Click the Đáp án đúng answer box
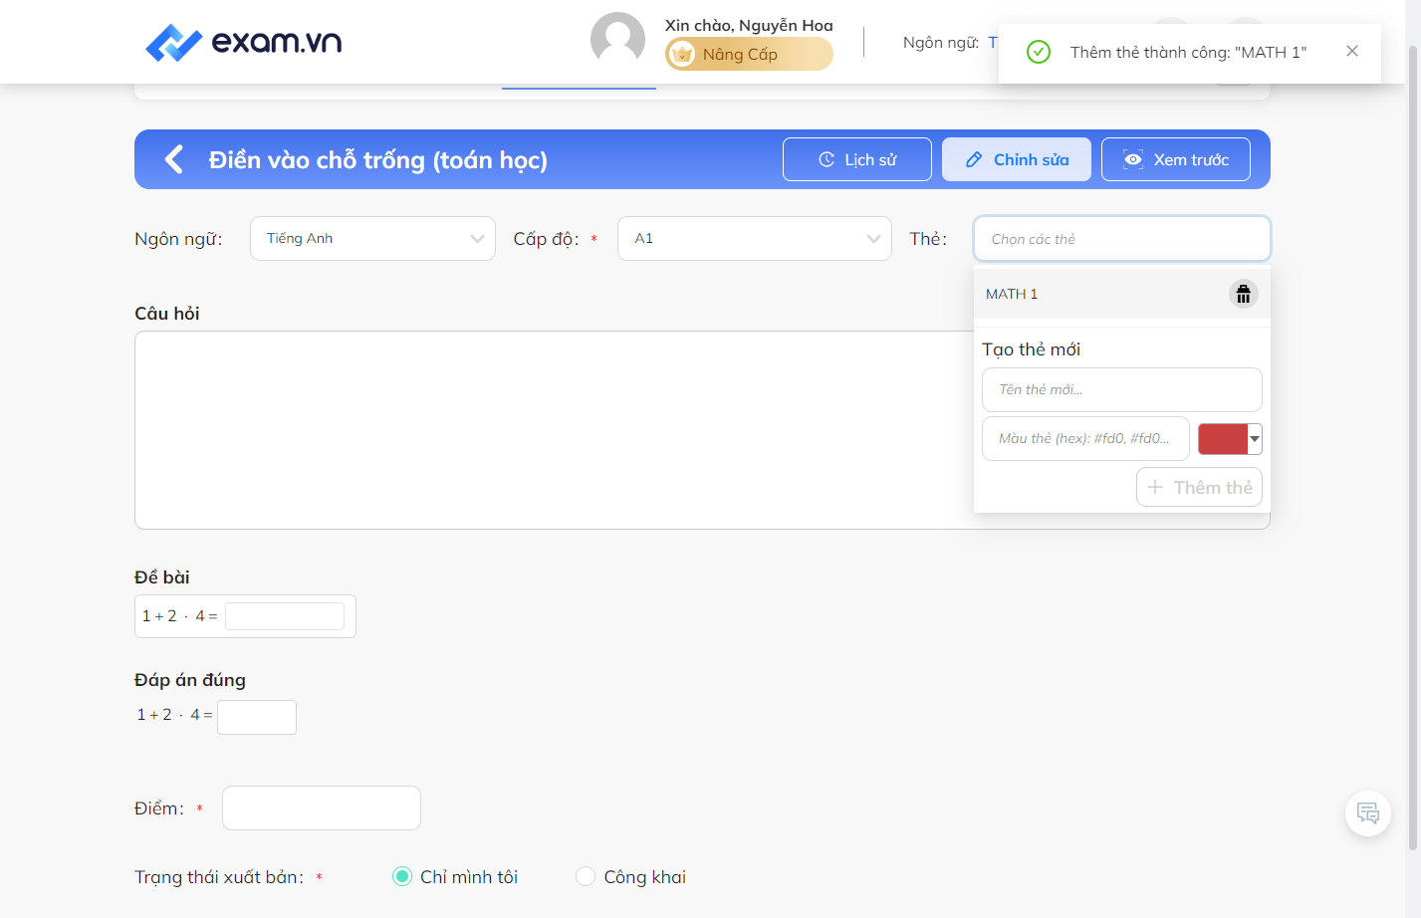This screenshot has height=918, width=1421. (257, 717)
